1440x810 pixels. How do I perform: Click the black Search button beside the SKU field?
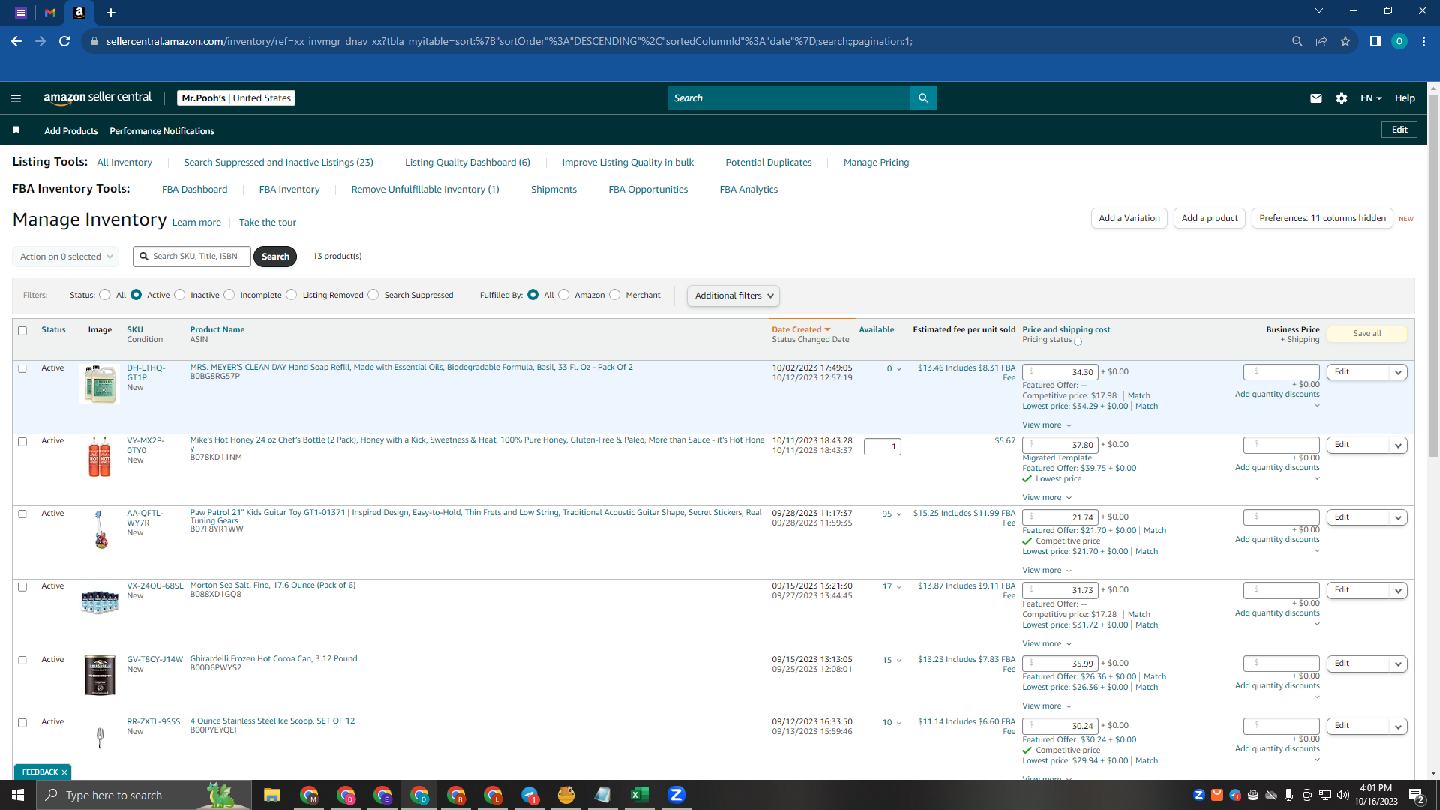(275, 256)
